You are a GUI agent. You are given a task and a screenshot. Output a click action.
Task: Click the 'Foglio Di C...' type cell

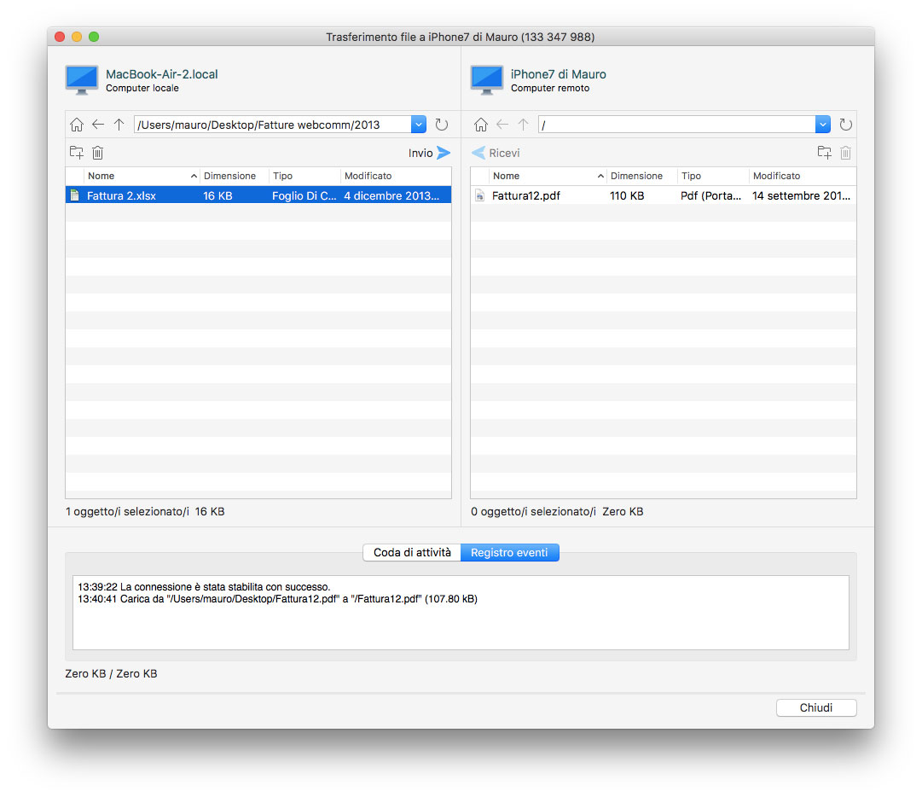pyautogui.click(x=304, y=196)
